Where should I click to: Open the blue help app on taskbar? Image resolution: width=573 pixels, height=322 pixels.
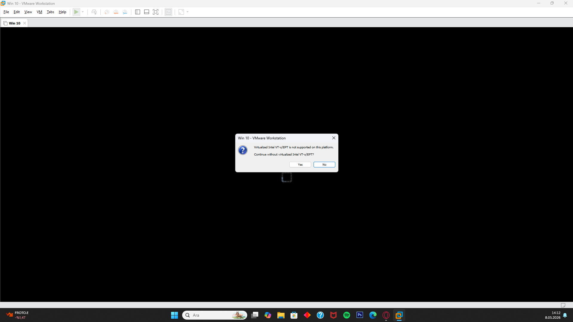click(x=320, y=315)
